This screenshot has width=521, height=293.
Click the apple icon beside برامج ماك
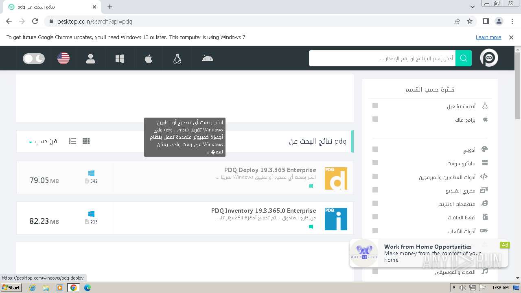pos(485,119)
